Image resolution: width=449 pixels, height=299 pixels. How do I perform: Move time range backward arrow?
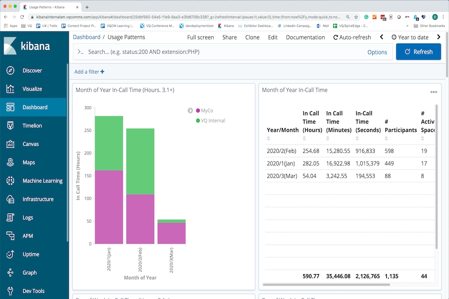pyautogui.click(x=382, y=37)
